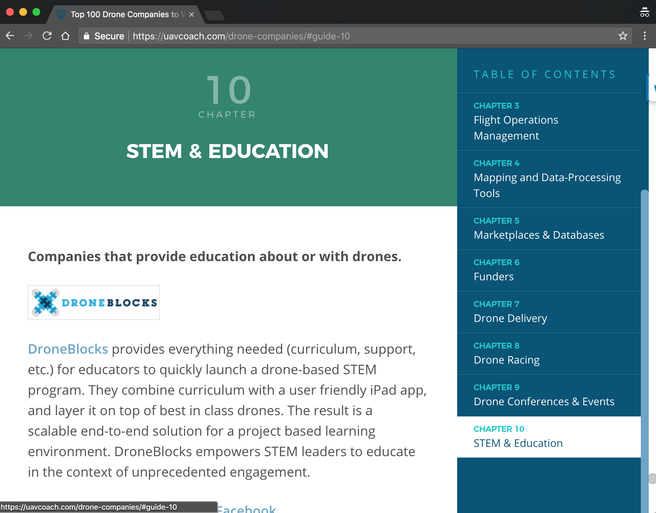Go to Chapter 4 Mapping and Data-Processing Tools
Viewport: 656px width, 513px height.
click(x=549, y=179)
